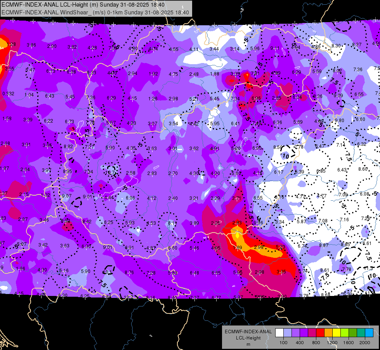Click the grid value 7.07

point(194,297)
